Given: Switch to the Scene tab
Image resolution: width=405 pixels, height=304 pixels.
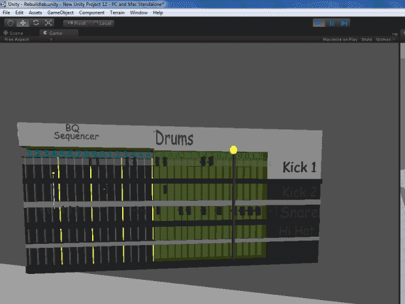Looking at the screenshot, I should coord(16,32).
